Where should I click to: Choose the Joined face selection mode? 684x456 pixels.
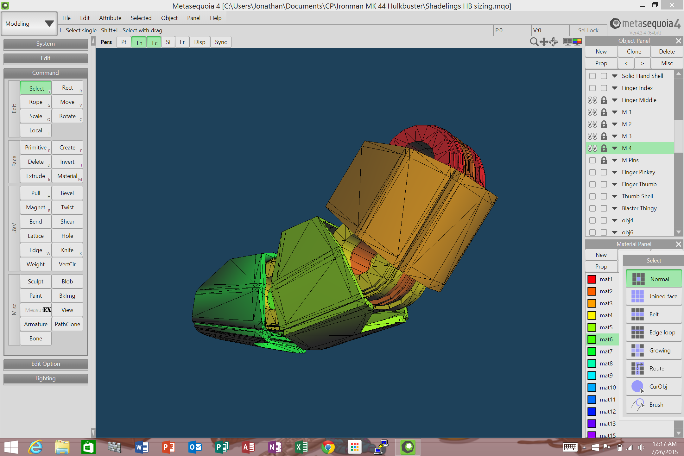654,296
